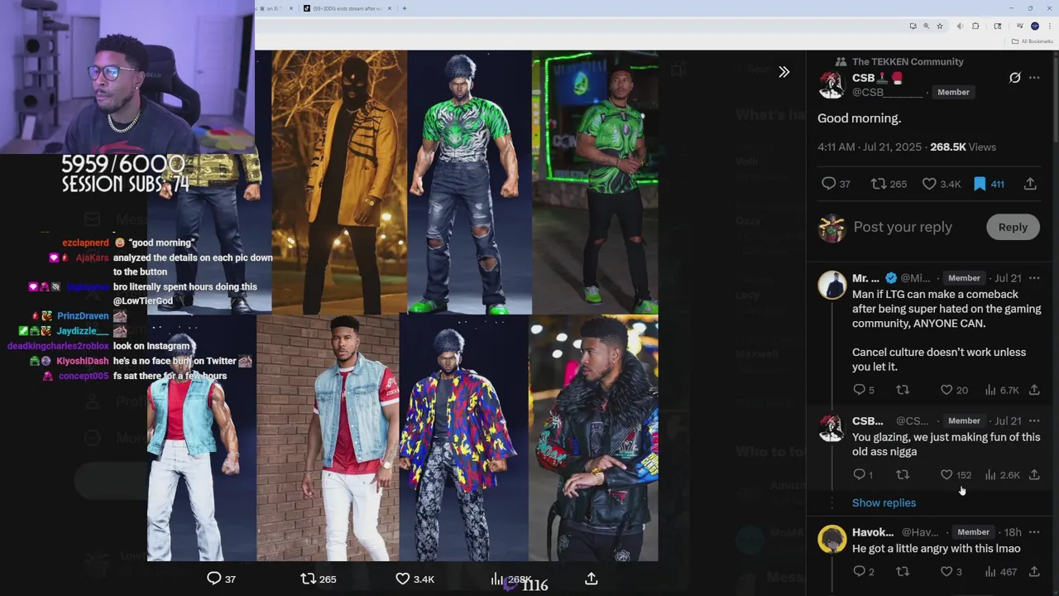This screenshot has height=596, width=1059.
Task: Open Havok's profile avatar
Action: pyautogui.click(x=832, y=539)
